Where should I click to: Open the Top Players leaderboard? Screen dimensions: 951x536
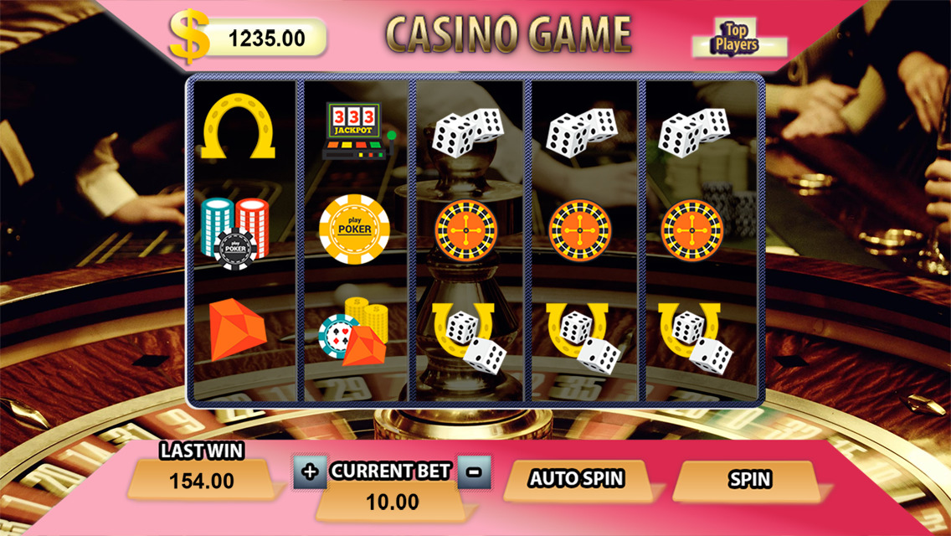point(736,39)
